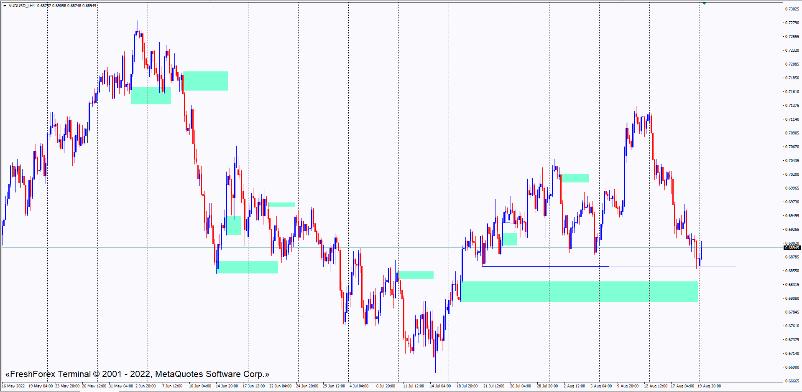Click the FreshForex Terminal copyright watermark
This screenshot has width=802, height=392.
137,374
